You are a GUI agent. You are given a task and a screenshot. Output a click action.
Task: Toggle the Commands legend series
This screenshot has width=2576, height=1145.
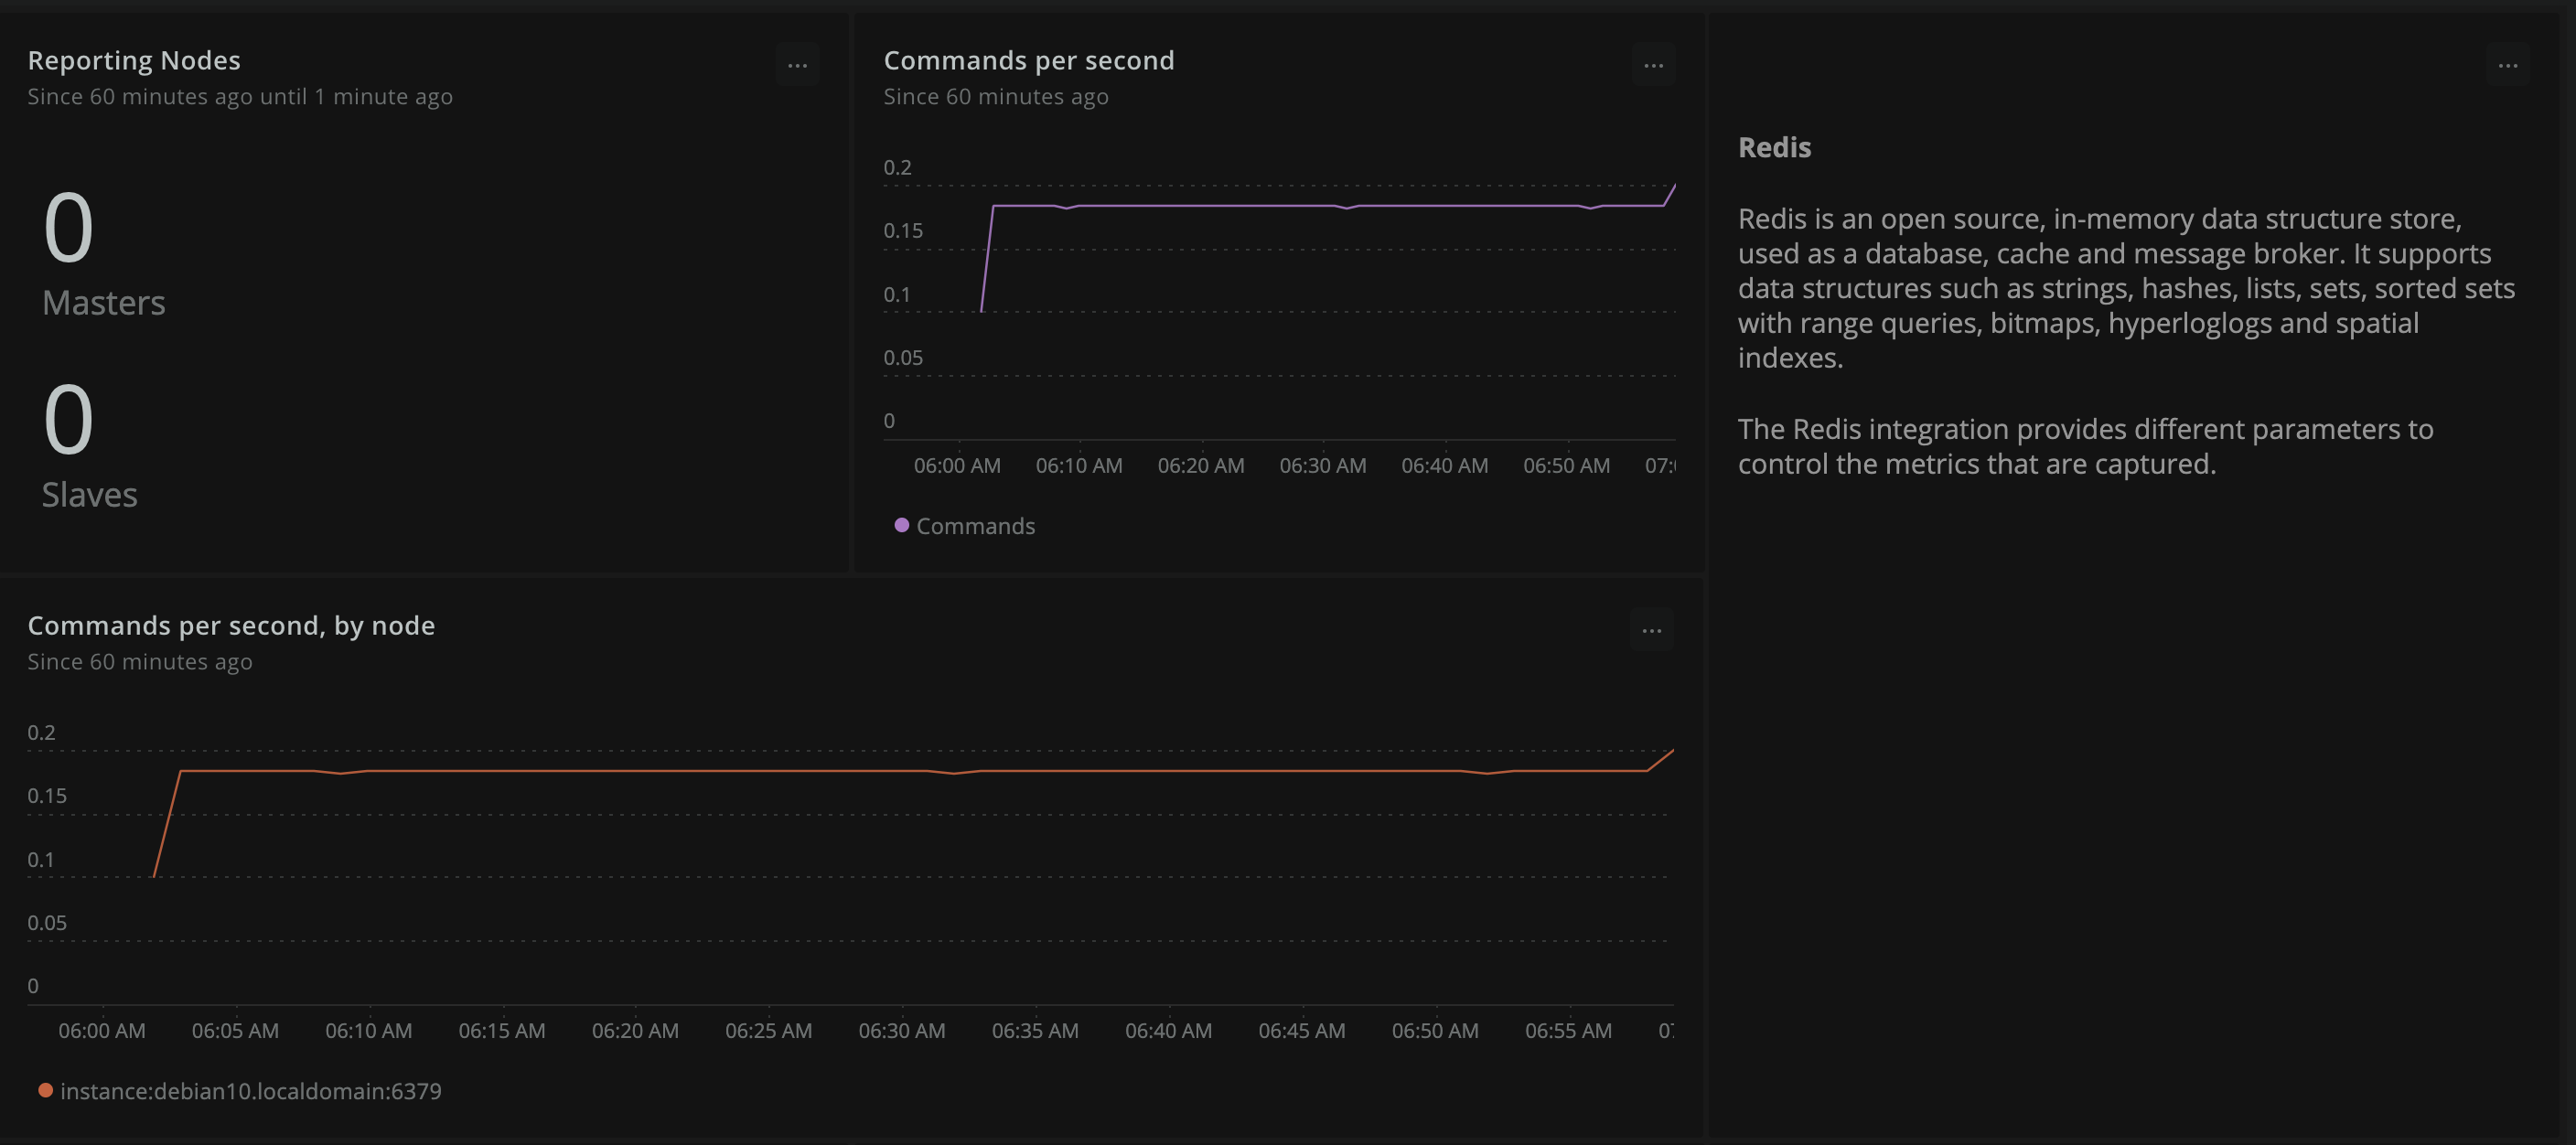974,526
